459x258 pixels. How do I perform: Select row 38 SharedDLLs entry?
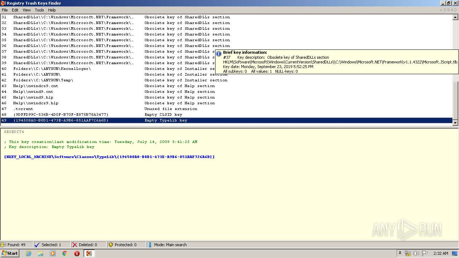click(x=108, y=57)
